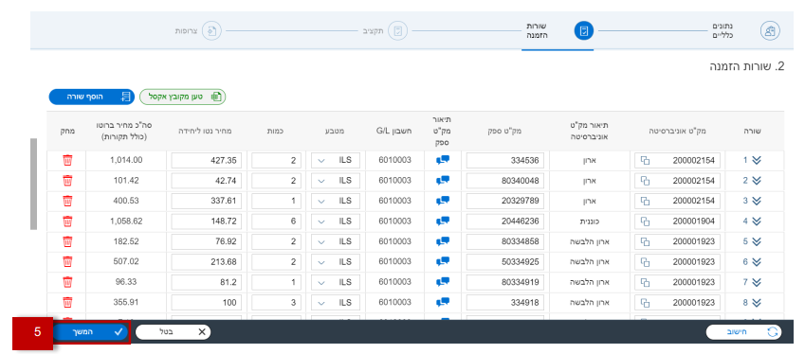This screenshot has height=354, width=805.
Task: Click copy icon in line 1 university SKU
Action: tap(646, 160)
